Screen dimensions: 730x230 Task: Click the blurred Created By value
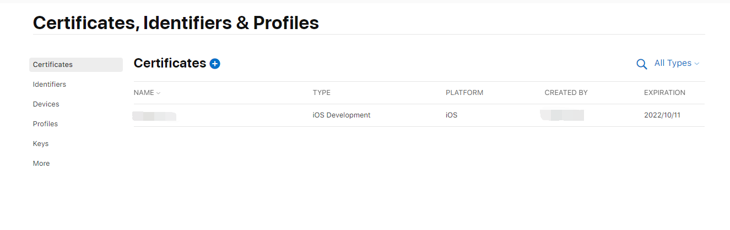pyautogui.click(x=562, y=115)
